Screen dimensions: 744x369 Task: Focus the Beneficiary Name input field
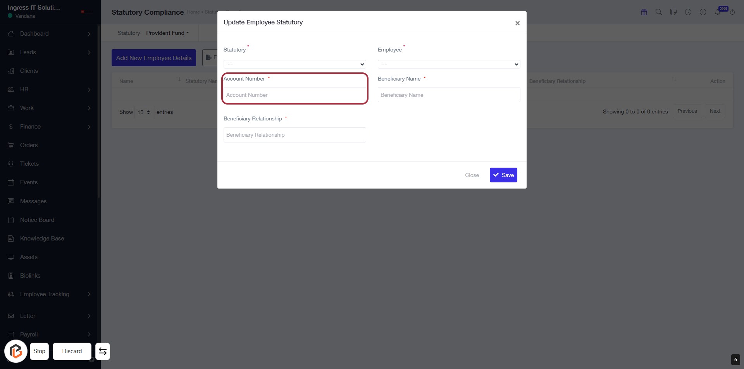449,95
